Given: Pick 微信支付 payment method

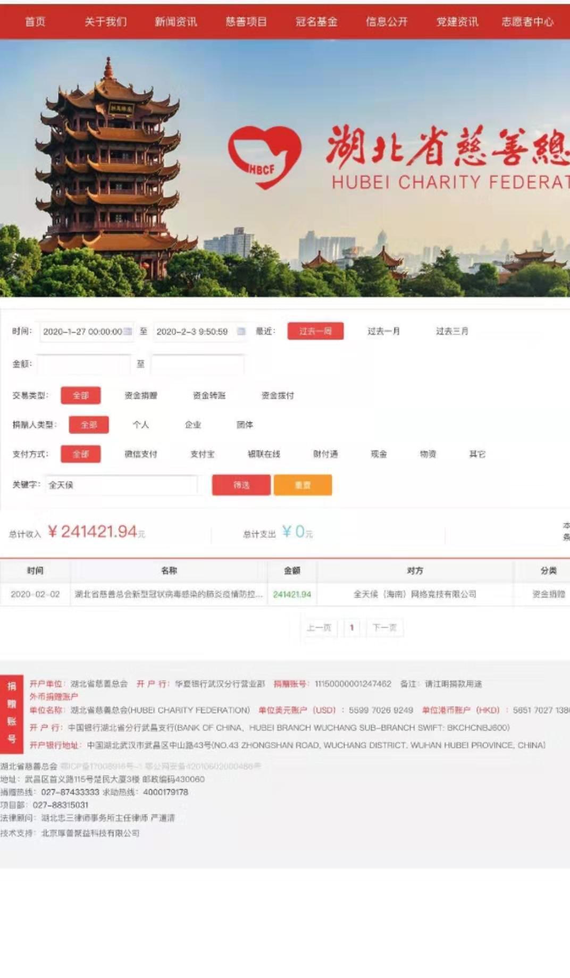Looking at the screenshot, I should coord(141,454).
